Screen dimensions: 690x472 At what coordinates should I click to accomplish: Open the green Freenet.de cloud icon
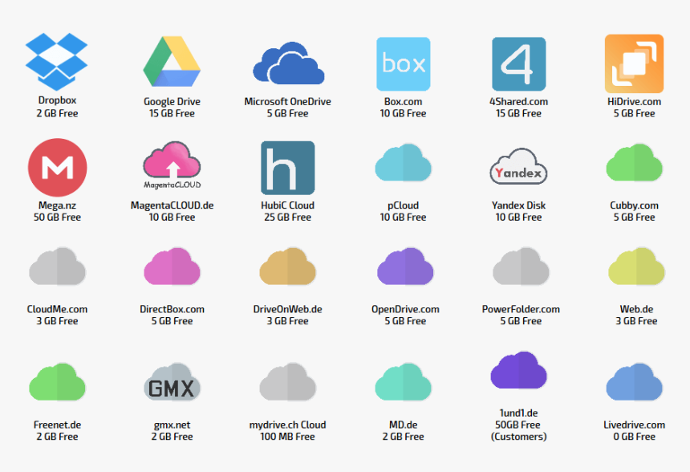(x=57, y=382)
